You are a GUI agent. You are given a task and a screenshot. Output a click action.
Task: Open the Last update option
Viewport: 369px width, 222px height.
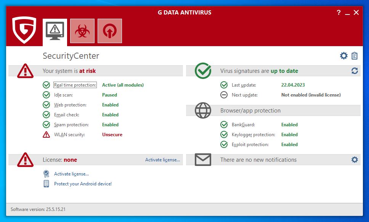coord(244,85)
